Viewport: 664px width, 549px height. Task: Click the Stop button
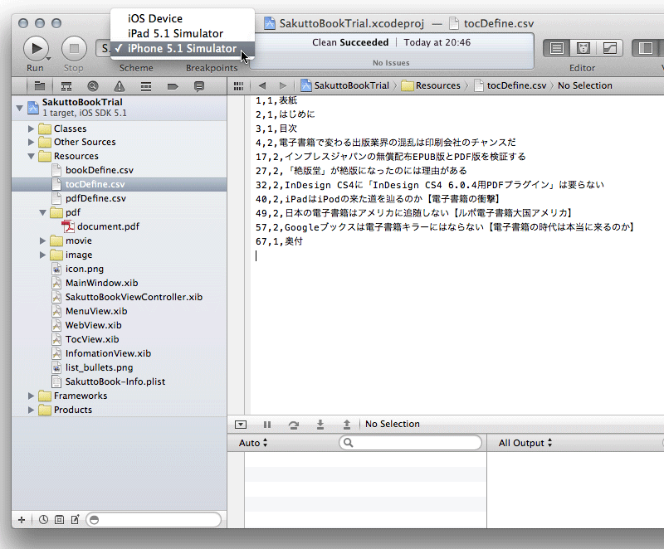[74, 49]
